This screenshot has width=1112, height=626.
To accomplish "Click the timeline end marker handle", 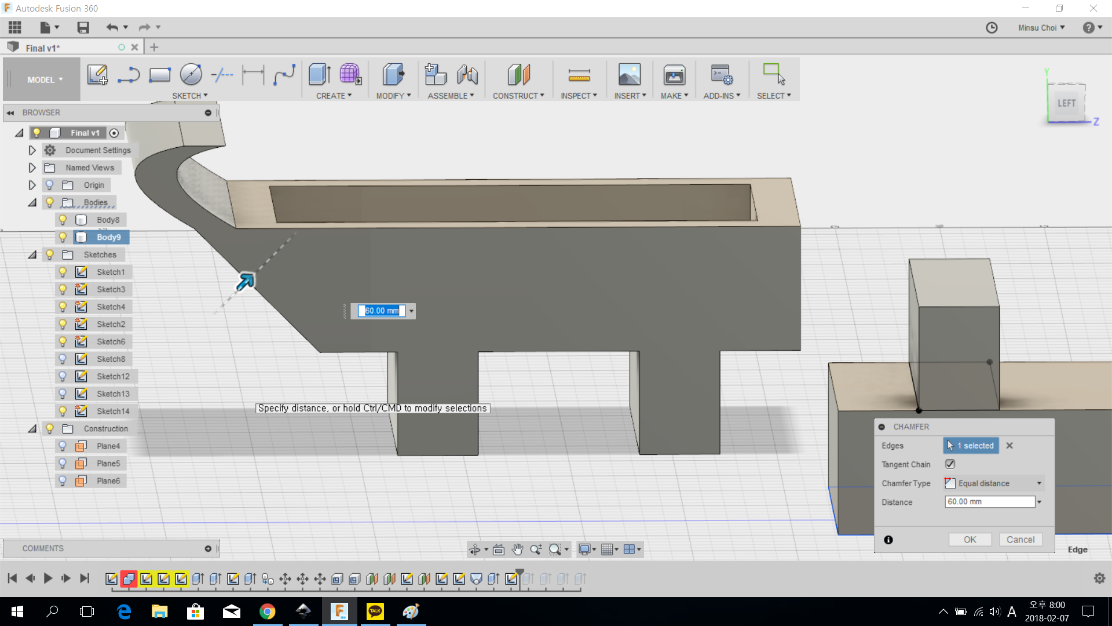I will coord(520,573).
